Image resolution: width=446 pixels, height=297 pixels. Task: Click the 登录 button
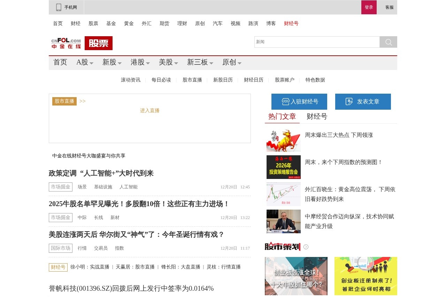click(369, 7)
